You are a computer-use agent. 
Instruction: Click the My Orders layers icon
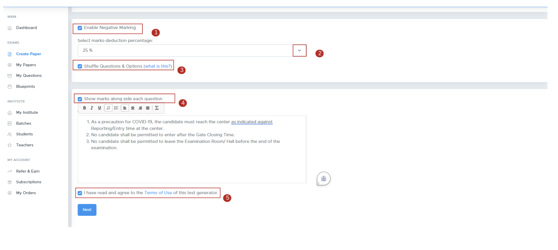(10, 193)
